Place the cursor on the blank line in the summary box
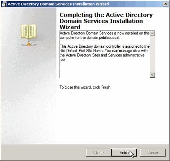This screenshot has width=170, height=161. tap(104, 68)
